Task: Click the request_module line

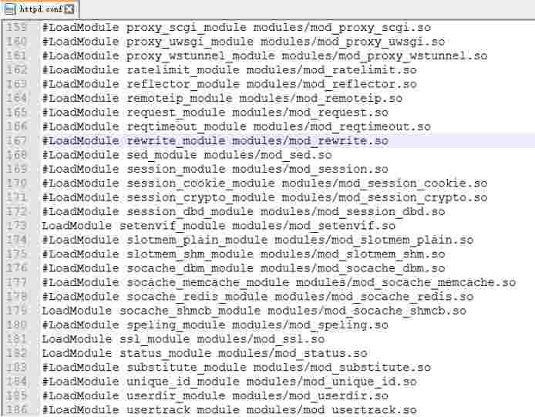Action: (x=215, y=113)
